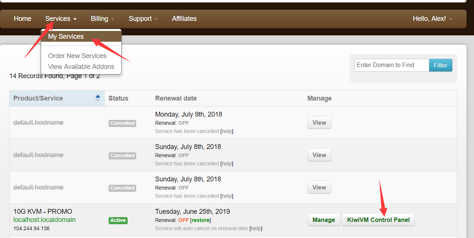This screenshot has width=474, height=238.
Task: Open the Affiliates page
Action: (x=184, y=19)
